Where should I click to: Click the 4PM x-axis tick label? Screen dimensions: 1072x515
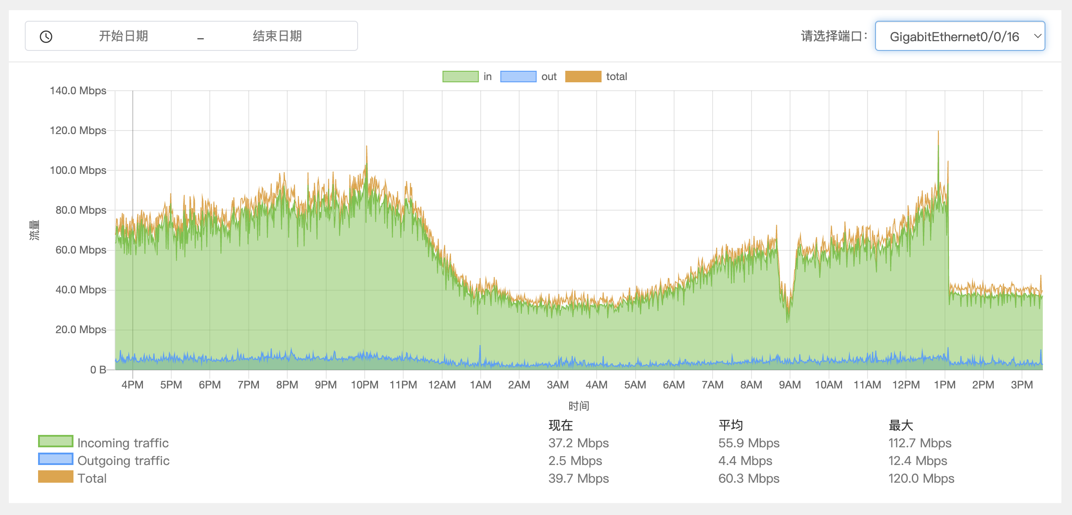pyautogui.click(x=132, y=384)
